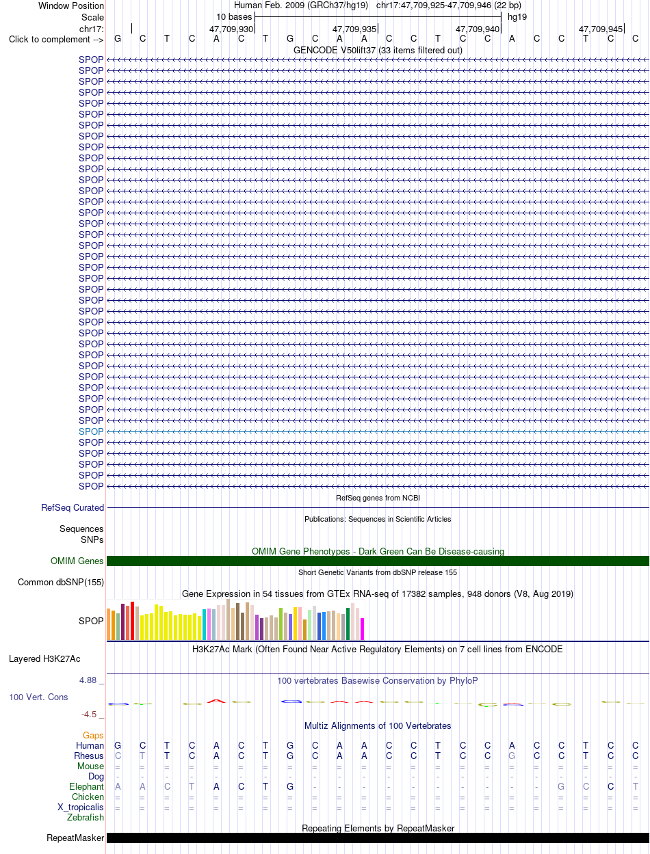
Task: Select the Mouse alignment row label
Action: click(90, 766)
